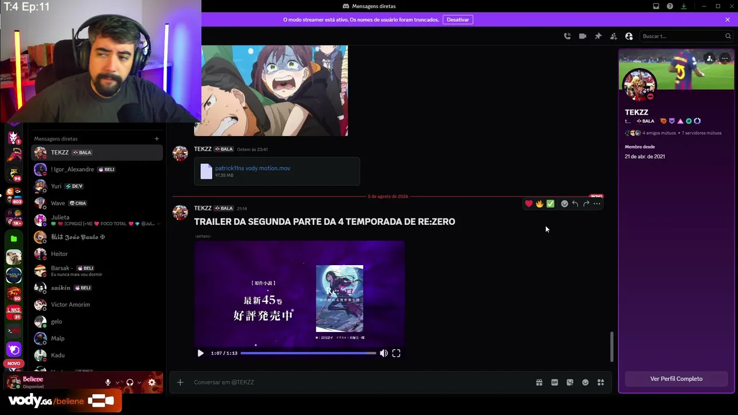Hide the user profile side panel
Screen dimensions: 738x415
(629, 36)
